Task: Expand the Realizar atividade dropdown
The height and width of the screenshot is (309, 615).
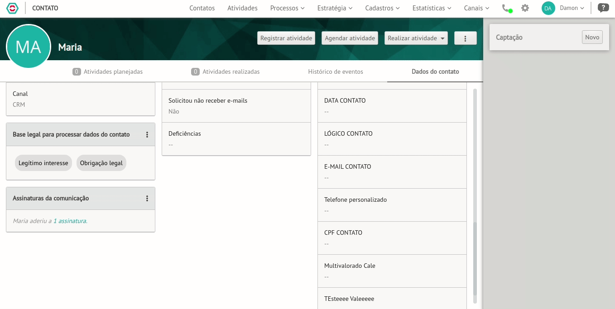Action: (x=416, y=38)
